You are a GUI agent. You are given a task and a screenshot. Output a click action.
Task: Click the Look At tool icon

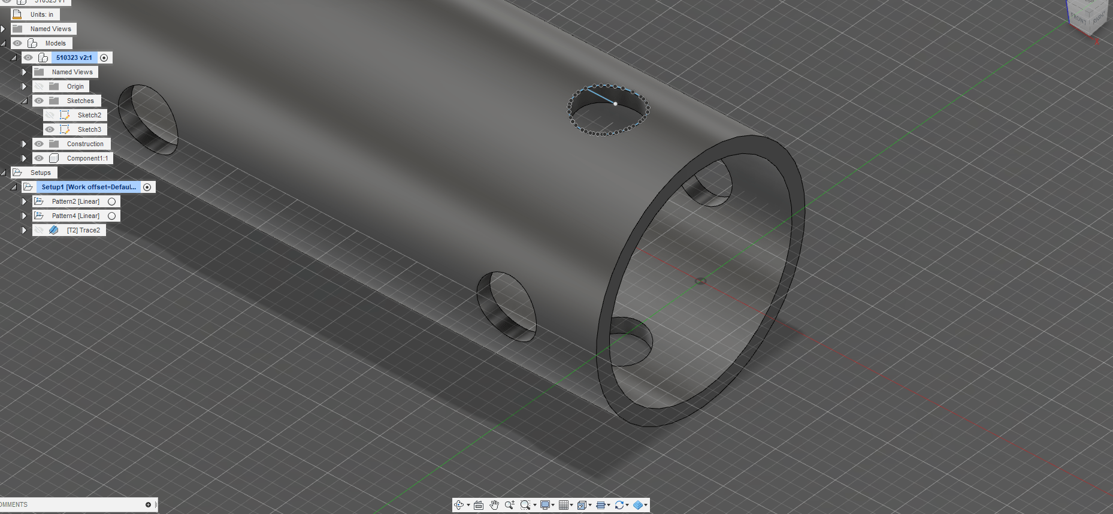[479, 505]
